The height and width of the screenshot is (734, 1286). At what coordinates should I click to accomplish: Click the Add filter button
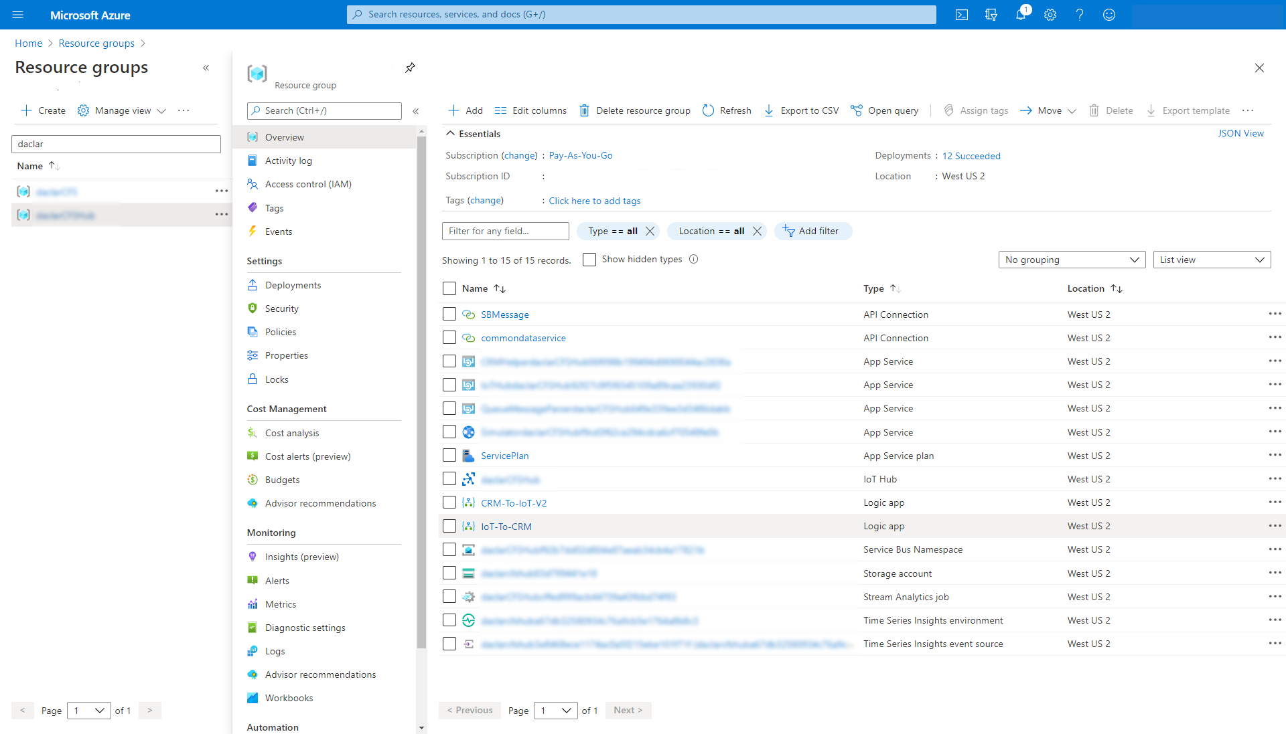pyautogui.click(x=811, y=230)
